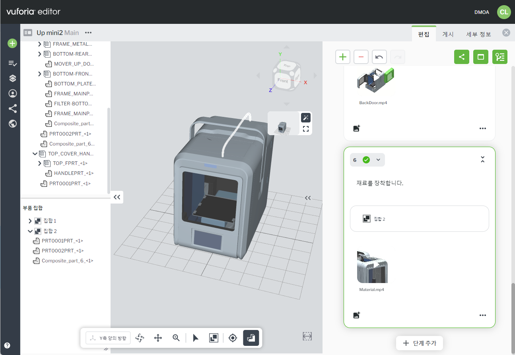
Task: Open the 세부 정보 tab
Action: click(478, 34)
